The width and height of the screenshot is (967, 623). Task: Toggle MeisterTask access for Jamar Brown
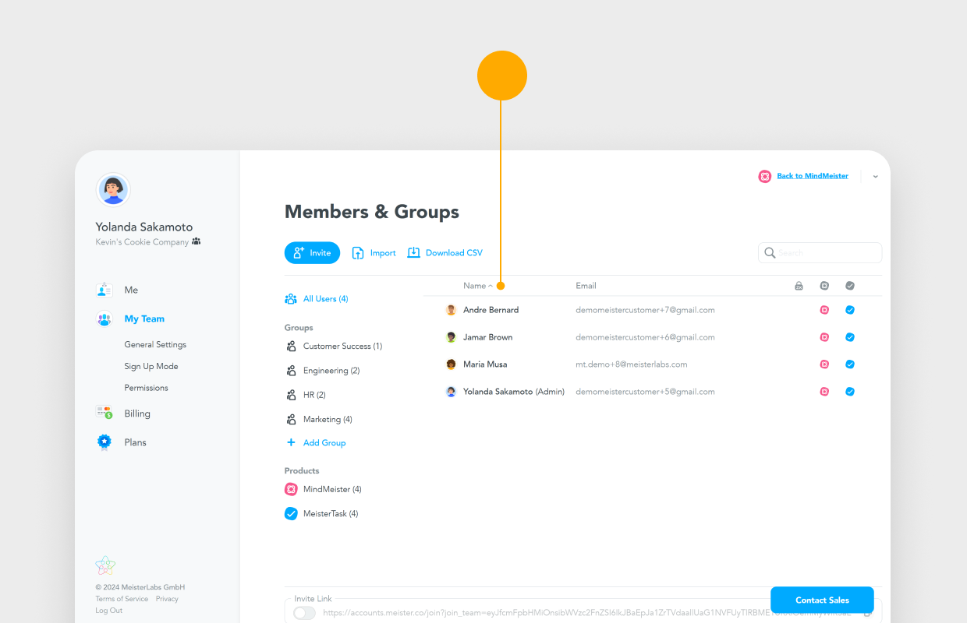[850, 337]
